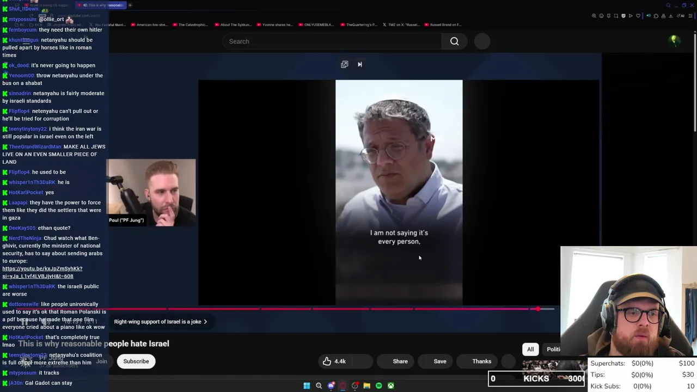Image resolution: width=697 pixels, height=392 pixels.
Task: Open the youtu.be link in chat
Action: (x=42, y=272)
